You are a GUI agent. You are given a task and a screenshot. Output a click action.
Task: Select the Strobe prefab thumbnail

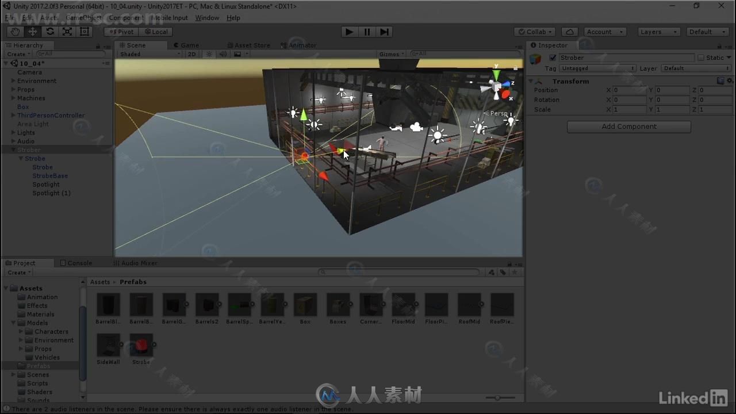click(141, 345)
